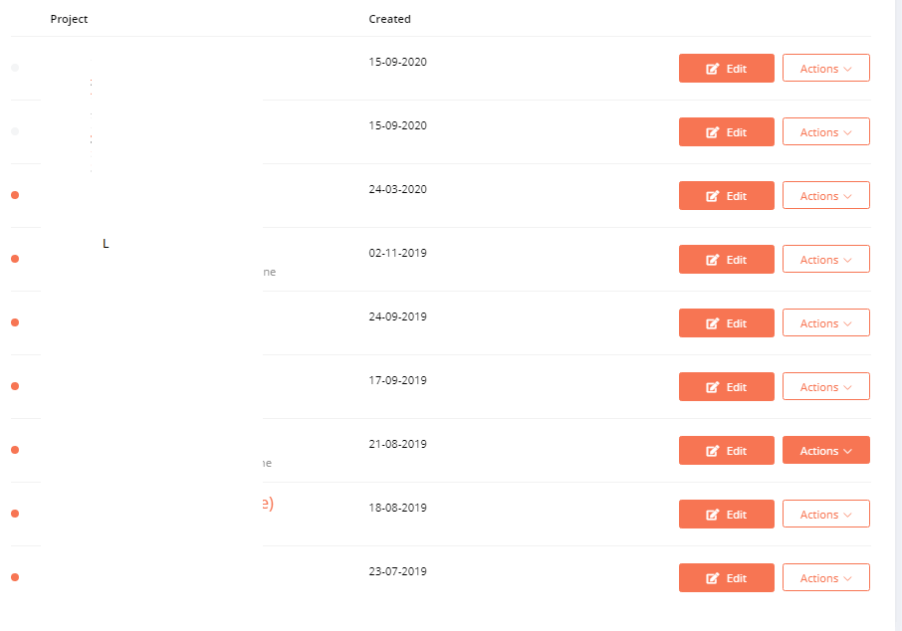Open the orange project title link ending in "e)"
The width and height of the screenshot is (902, 631).
[268, 504]
